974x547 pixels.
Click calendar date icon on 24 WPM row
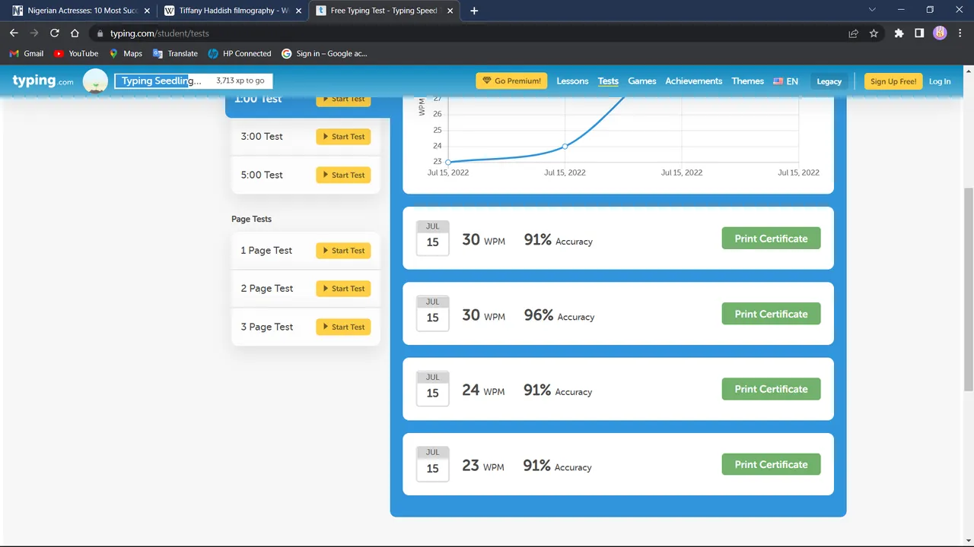(x=433, y=389)
